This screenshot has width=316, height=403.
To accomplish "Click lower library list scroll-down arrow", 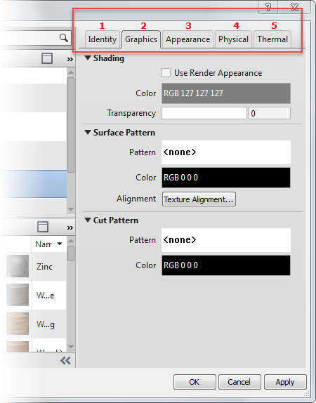I will coord(71,348).
